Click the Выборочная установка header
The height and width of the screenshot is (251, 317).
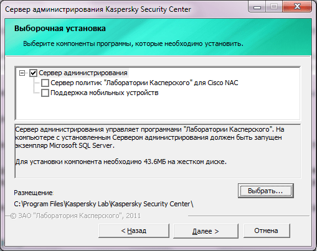(x=60, y=29)
